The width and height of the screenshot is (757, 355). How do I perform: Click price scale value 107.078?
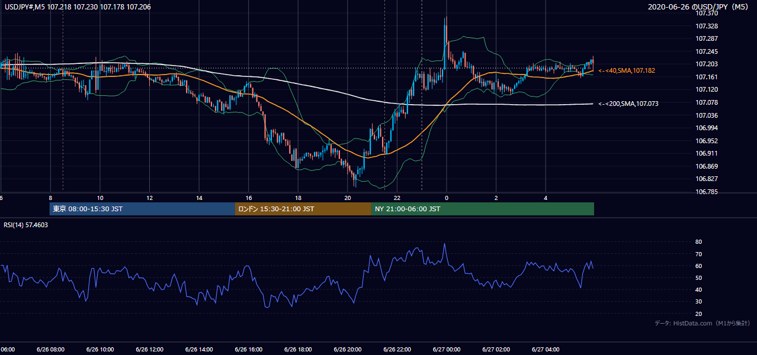[707, 103]
